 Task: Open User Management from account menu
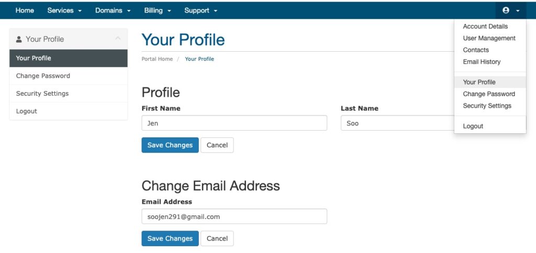[489, 38]
